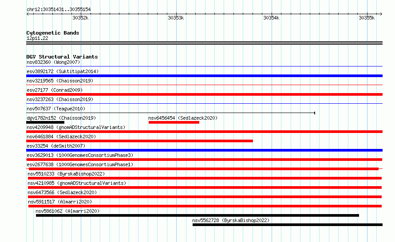
Task: Select the thick blue esv3892172 variant bar
Action: point(204,76)
